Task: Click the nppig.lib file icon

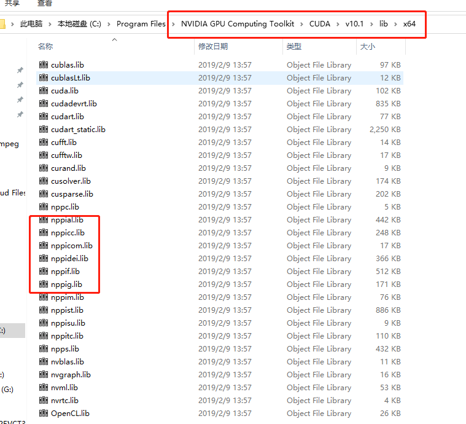Action: click(43, 285)
